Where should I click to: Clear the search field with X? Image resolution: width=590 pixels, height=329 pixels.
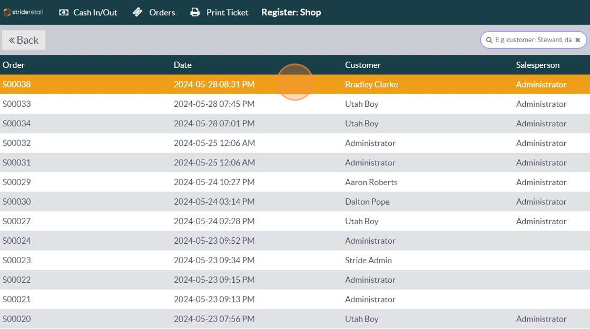pos(577,40)
